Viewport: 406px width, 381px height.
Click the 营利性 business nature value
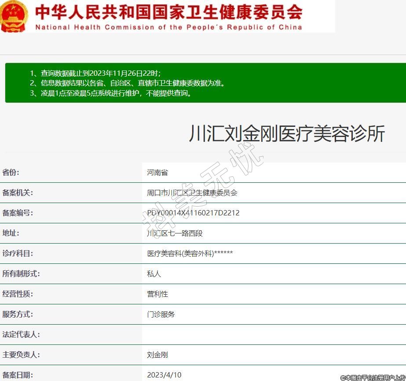[x=157, y=294]
